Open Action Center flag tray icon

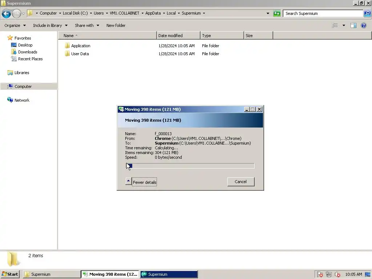[x=320, y=275]
